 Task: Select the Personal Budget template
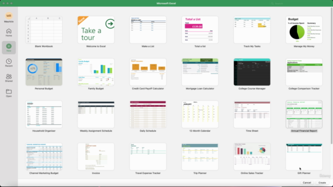click(x=44, y=72)
